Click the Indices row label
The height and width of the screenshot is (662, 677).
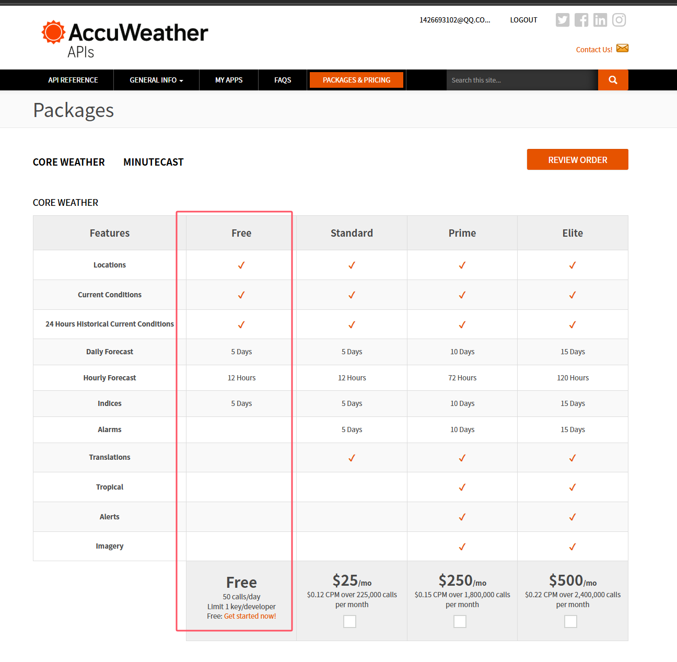point(110,403)
